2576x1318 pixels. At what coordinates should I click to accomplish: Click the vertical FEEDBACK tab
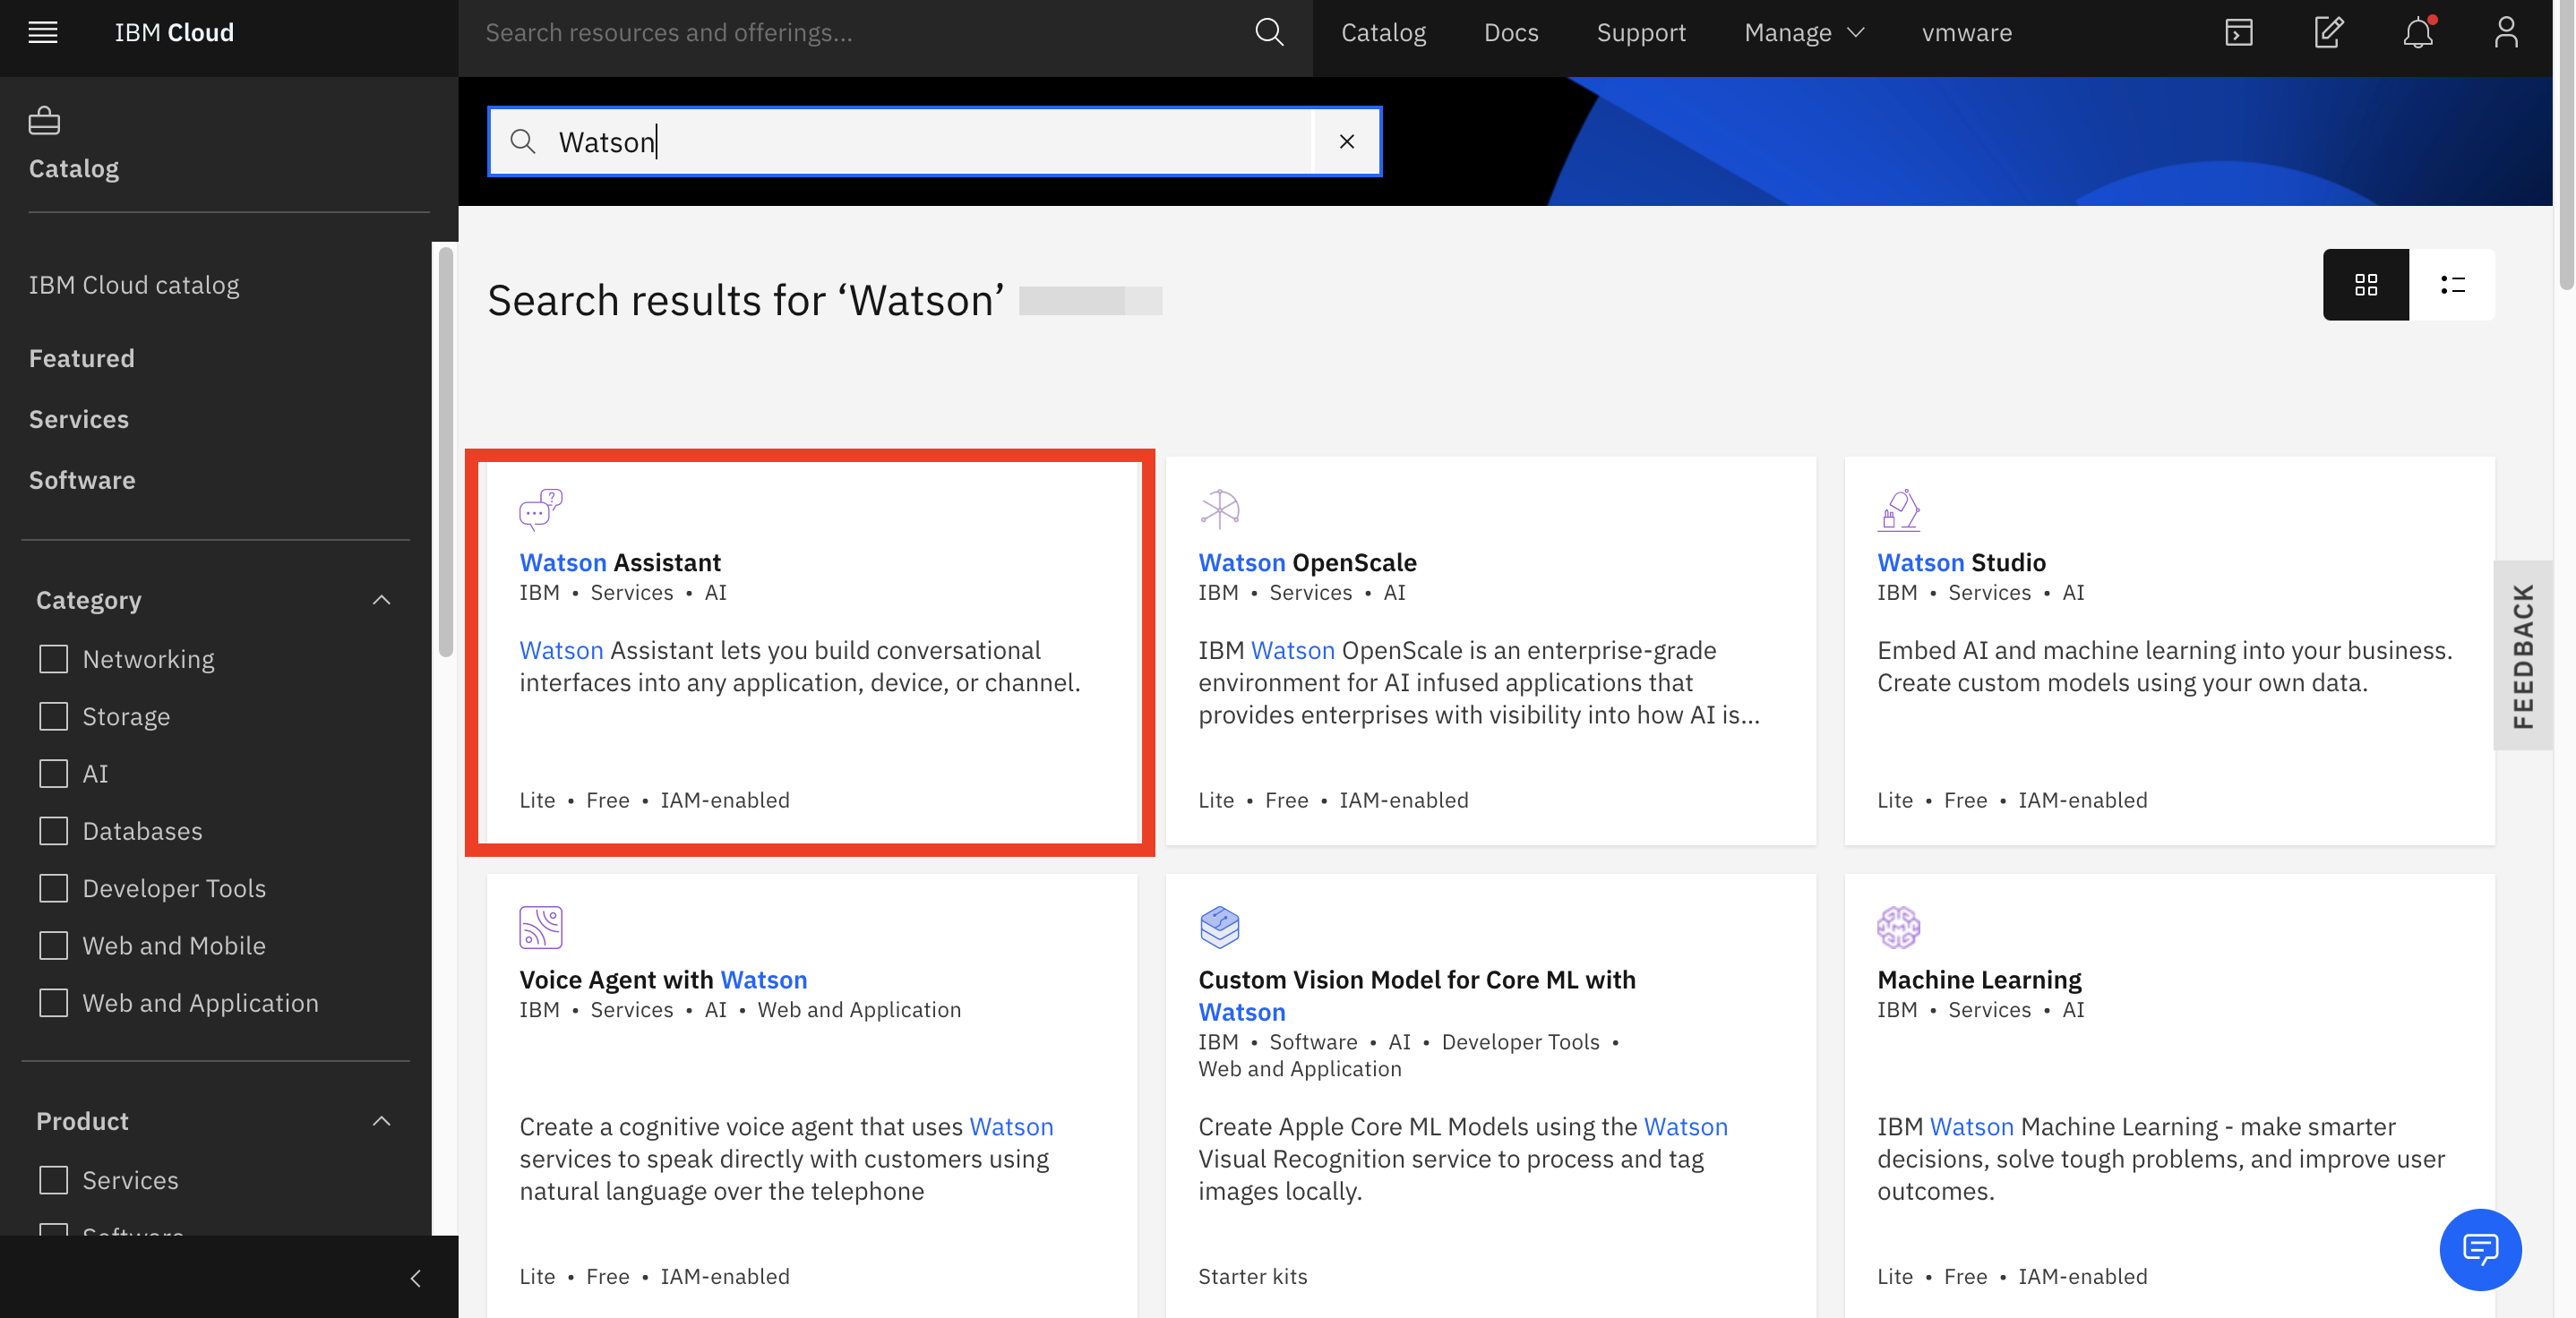point(2522,656)
